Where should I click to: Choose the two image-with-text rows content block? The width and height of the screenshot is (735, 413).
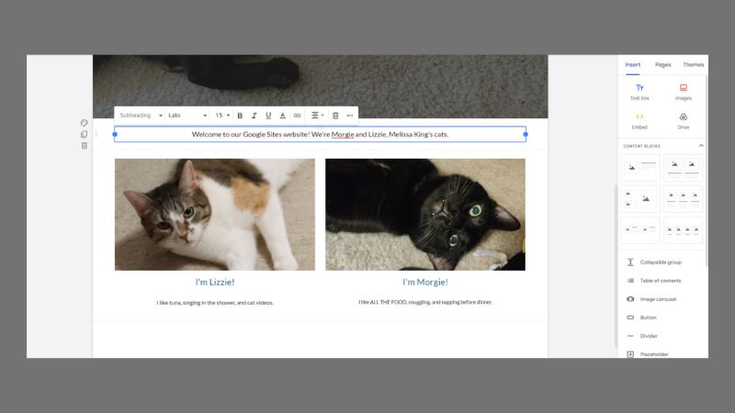pyautogui.click(x=640, y=229)
